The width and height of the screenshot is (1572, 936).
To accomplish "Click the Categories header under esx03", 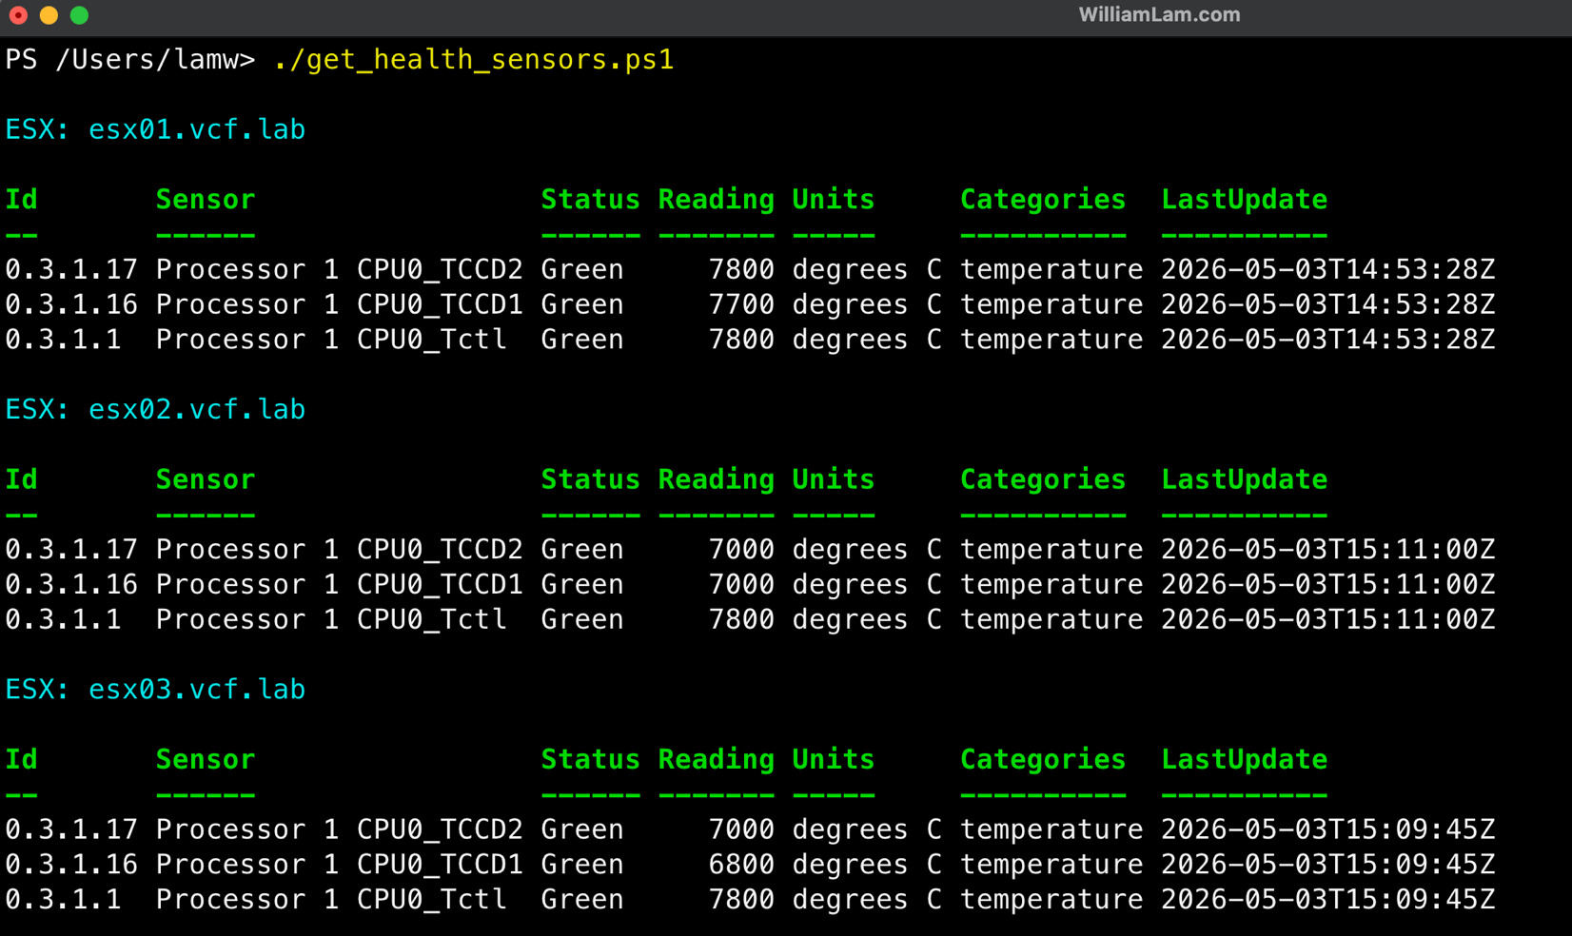I will coord(1043,760).
